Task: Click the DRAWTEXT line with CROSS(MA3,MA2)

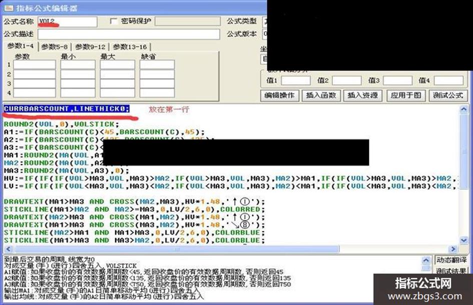Action: pyautogui.click(x=134, y=225)
